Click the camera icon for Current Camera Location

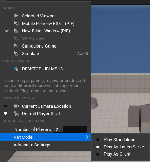[x=16, y=106]
